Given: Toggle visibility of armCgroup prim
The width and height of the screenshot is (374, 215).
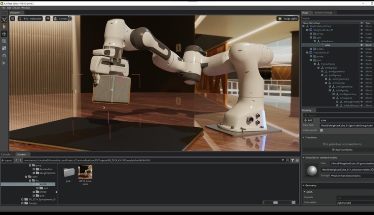Looking at the screenshot, I should coord(361,83).
